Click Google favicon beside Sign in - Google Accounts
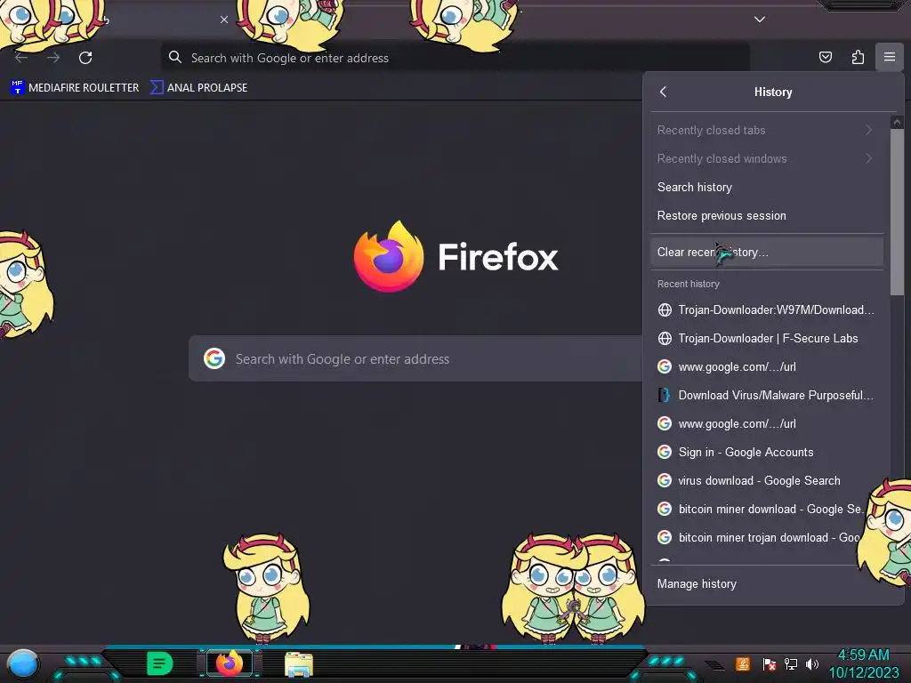This screenshot has width=911, height=683. click(x=665, y=452)
